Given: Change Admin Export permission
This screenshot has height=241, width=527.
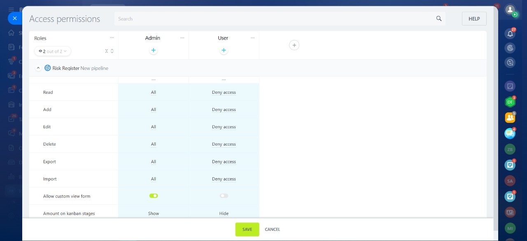Looking at the screenshot, I should pos(154,162).
